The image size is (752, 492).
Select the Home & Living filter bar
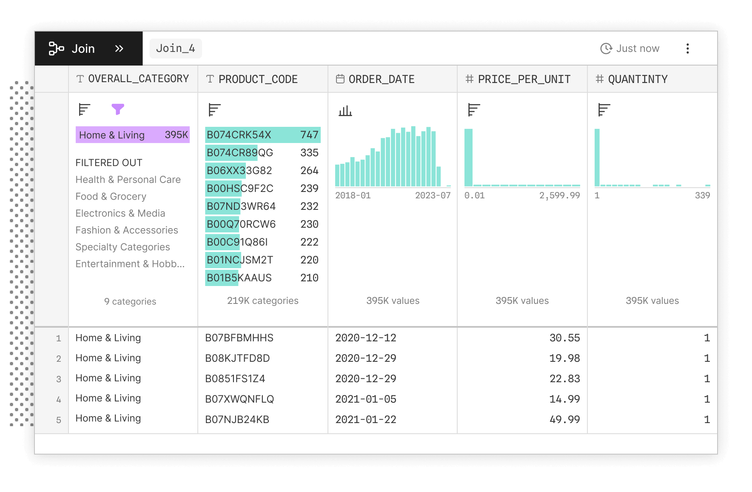point(133,135)
